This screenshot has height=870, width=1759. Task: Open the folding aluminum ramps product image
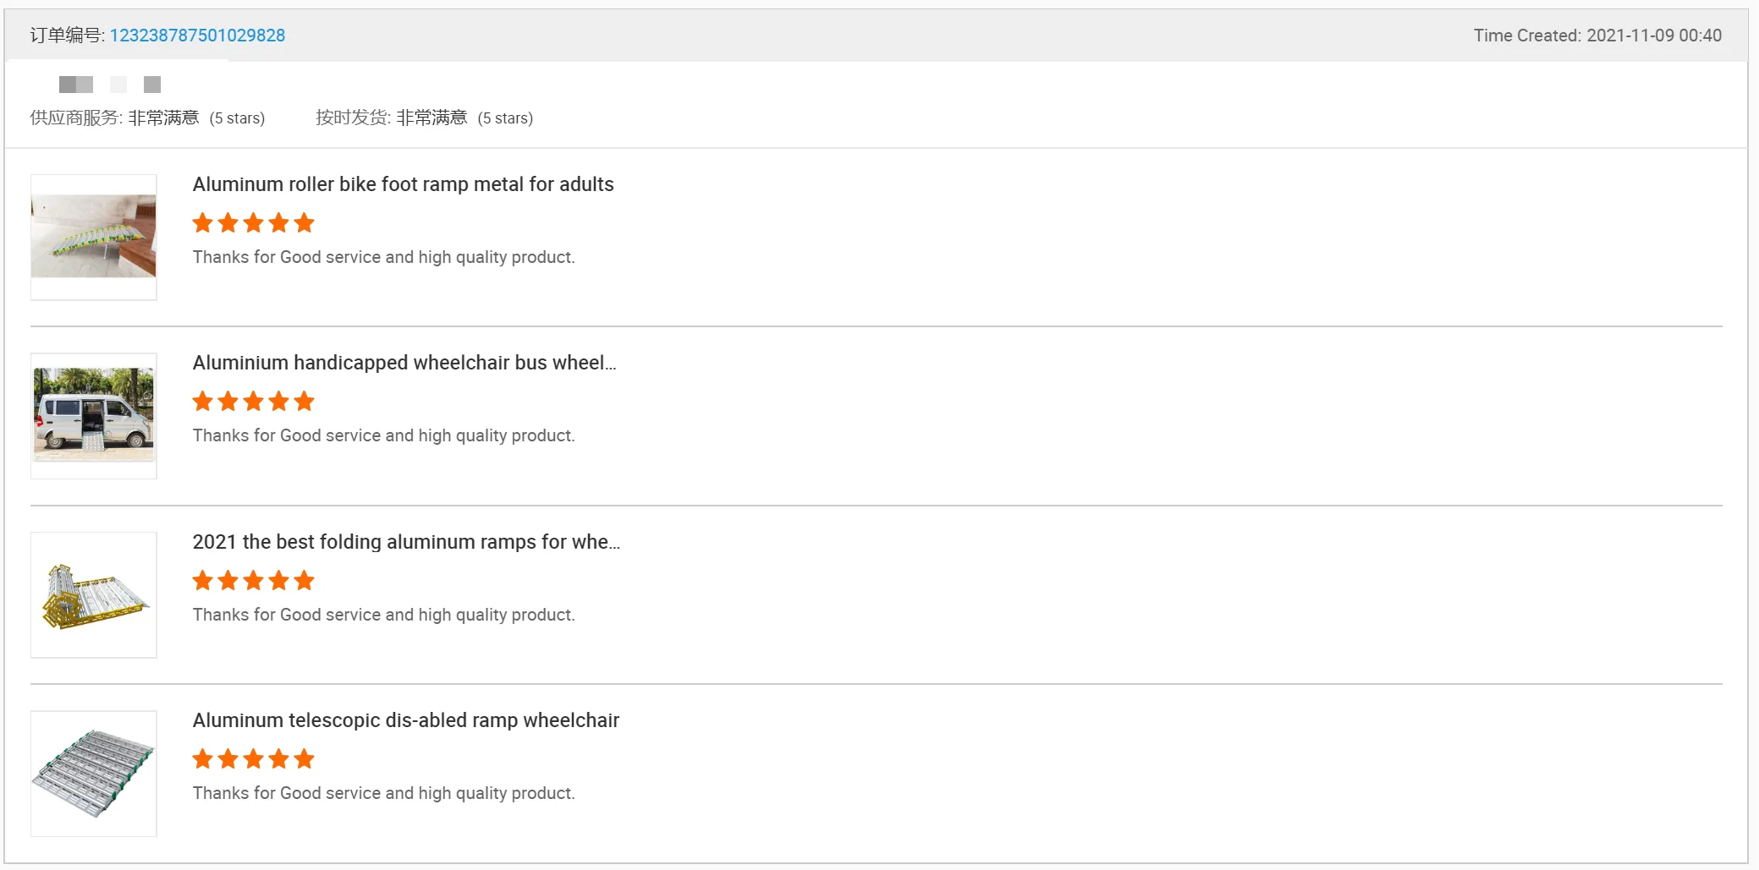(x=94, y=594)
